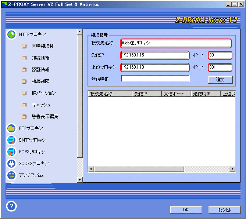Click the 送信時IP column header

[x=206, y=94]
